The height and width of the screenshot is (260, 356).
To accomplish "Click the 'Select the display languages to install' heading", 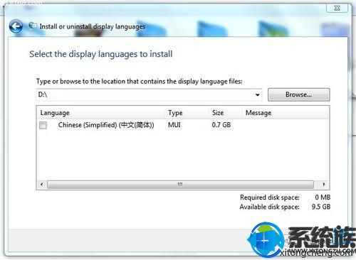I will pos(101,54).
